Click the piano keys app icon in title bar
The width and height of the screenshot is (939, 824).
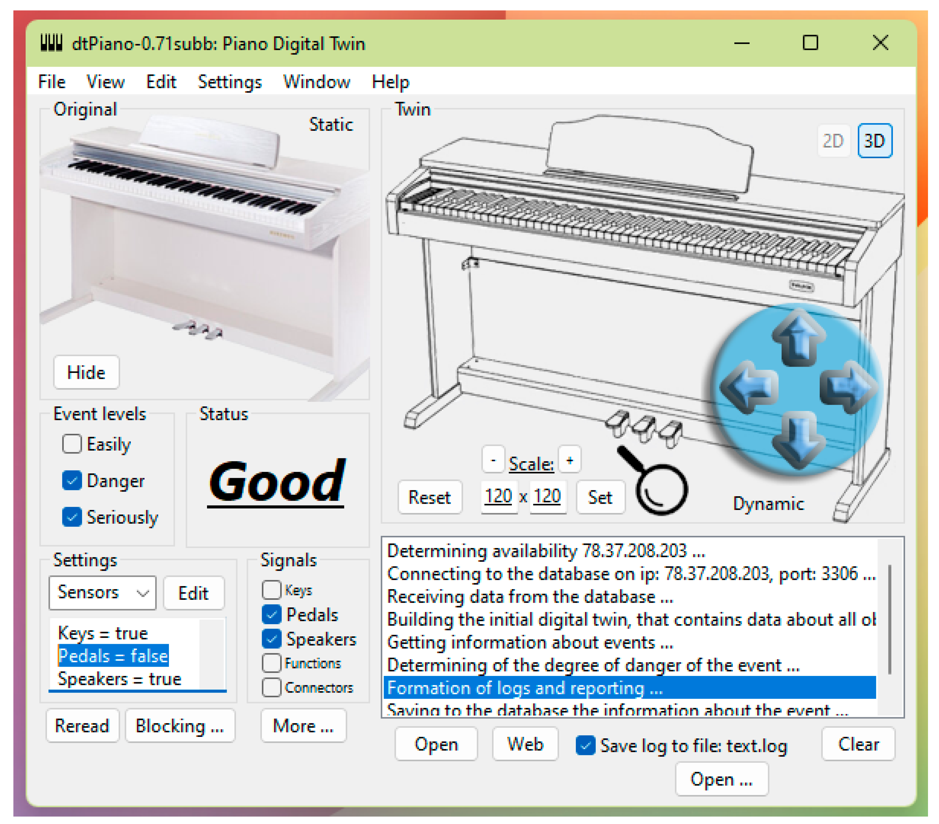[51, 43]
